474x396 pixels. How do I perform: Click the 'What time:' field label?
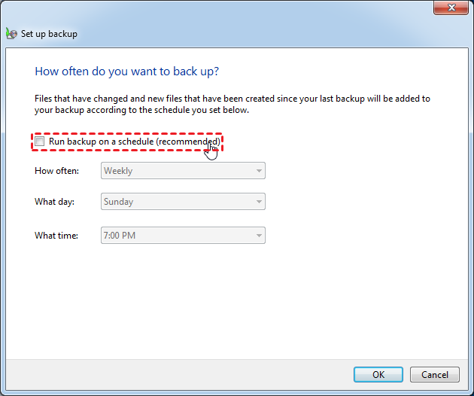click(x=56, y=236)
